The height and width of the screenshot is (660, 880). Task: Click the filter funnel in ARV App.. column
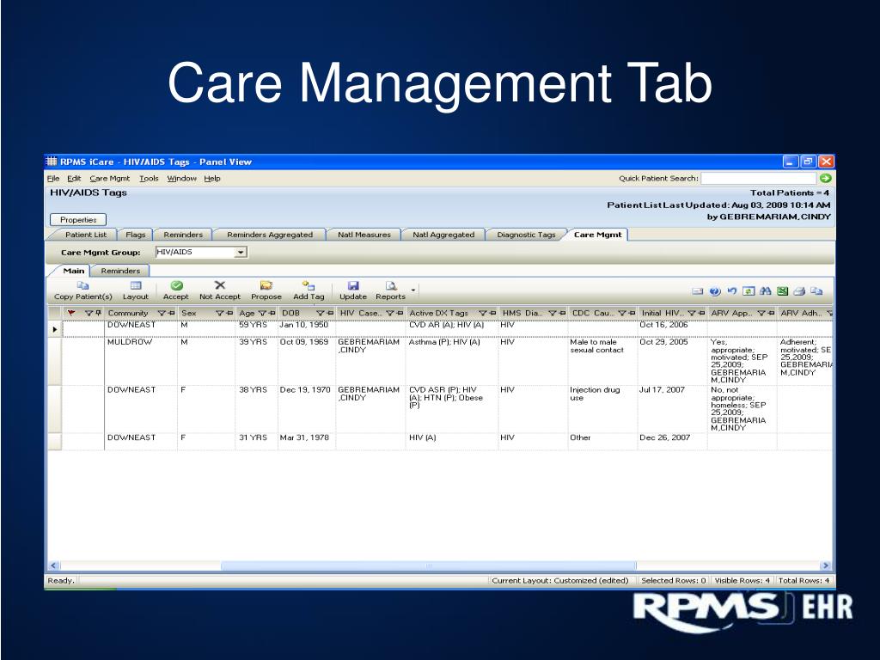(761, 313)
